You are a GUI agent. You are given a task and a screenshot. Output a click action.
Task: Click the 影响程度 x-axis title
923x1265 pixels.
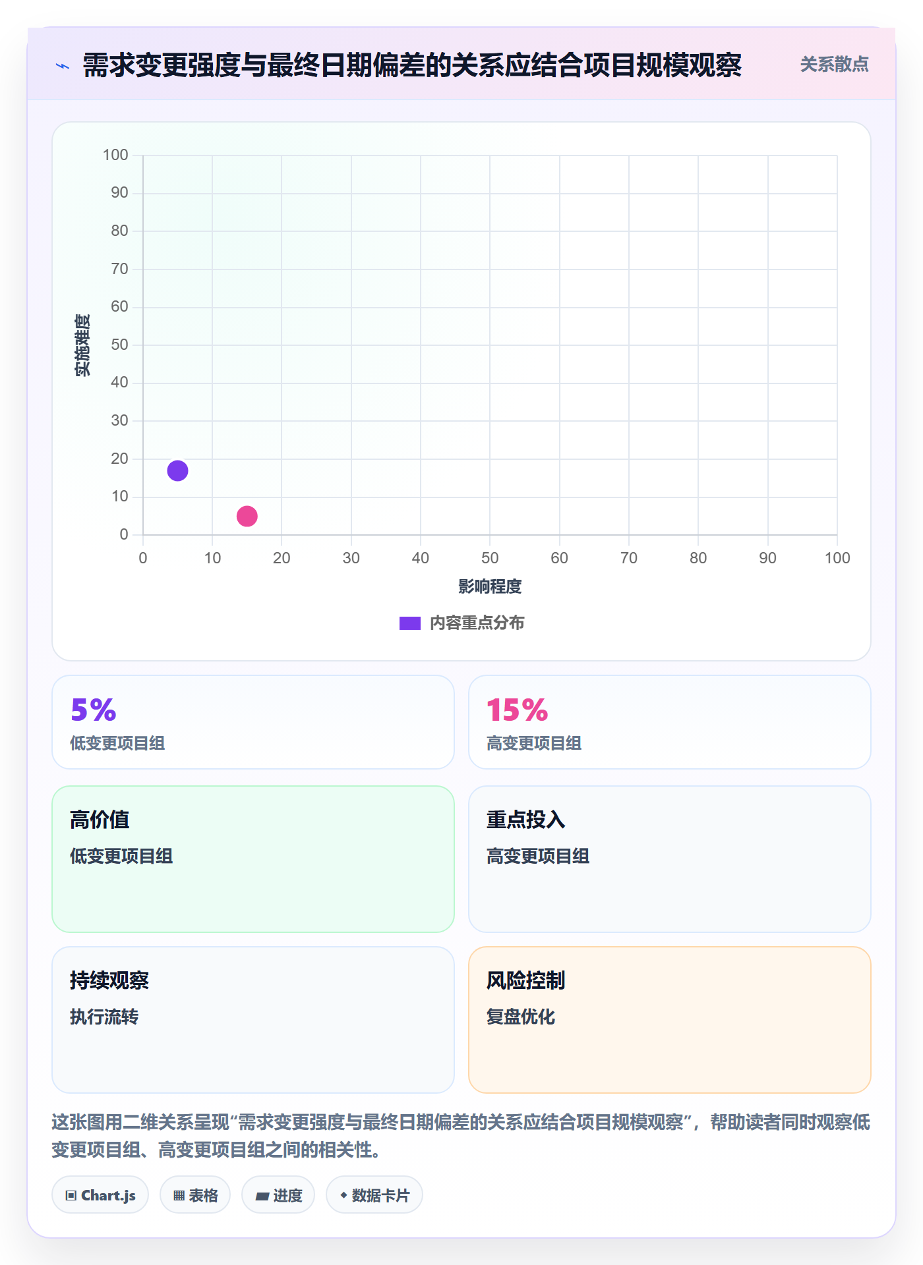click(x=490, y=586)
